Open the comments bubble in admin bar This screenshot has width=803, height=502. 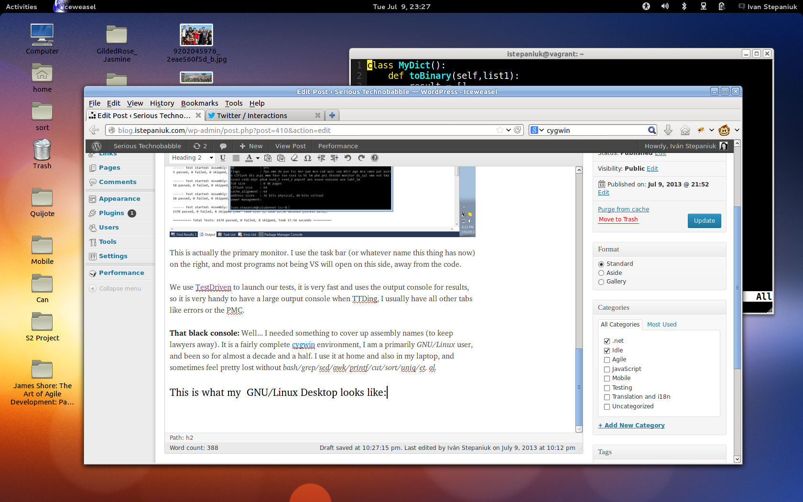pyautogui.click(x=223, y=146)
